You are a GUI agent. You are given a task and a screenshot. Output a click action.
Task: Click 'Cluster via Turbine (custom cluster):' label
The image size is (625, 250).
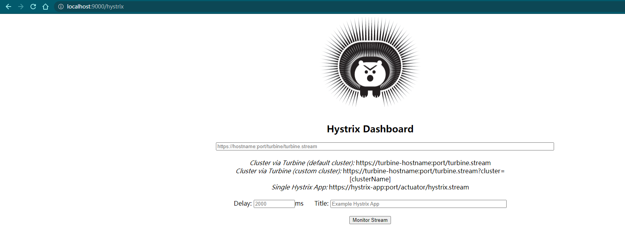[288, 171]
